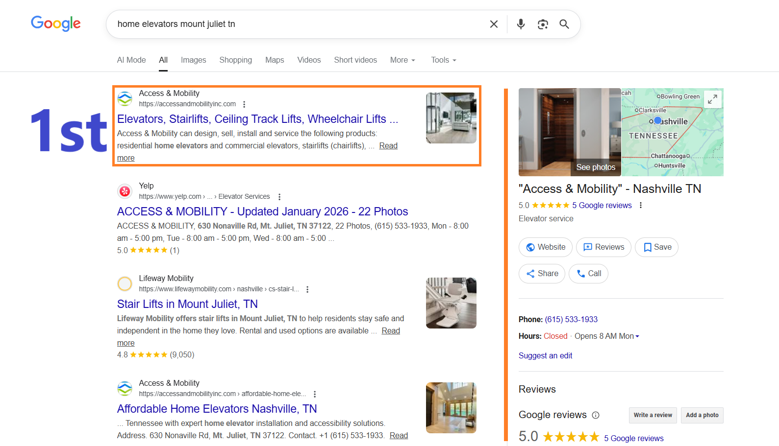The image size is (779, 446).
Task: Click the Elevator service category text
Action: 546,219
